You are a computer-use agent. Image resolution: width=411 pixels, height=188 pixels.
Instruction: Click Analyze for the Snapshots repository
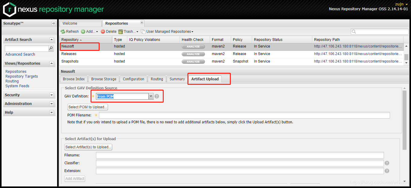(193, 62)
